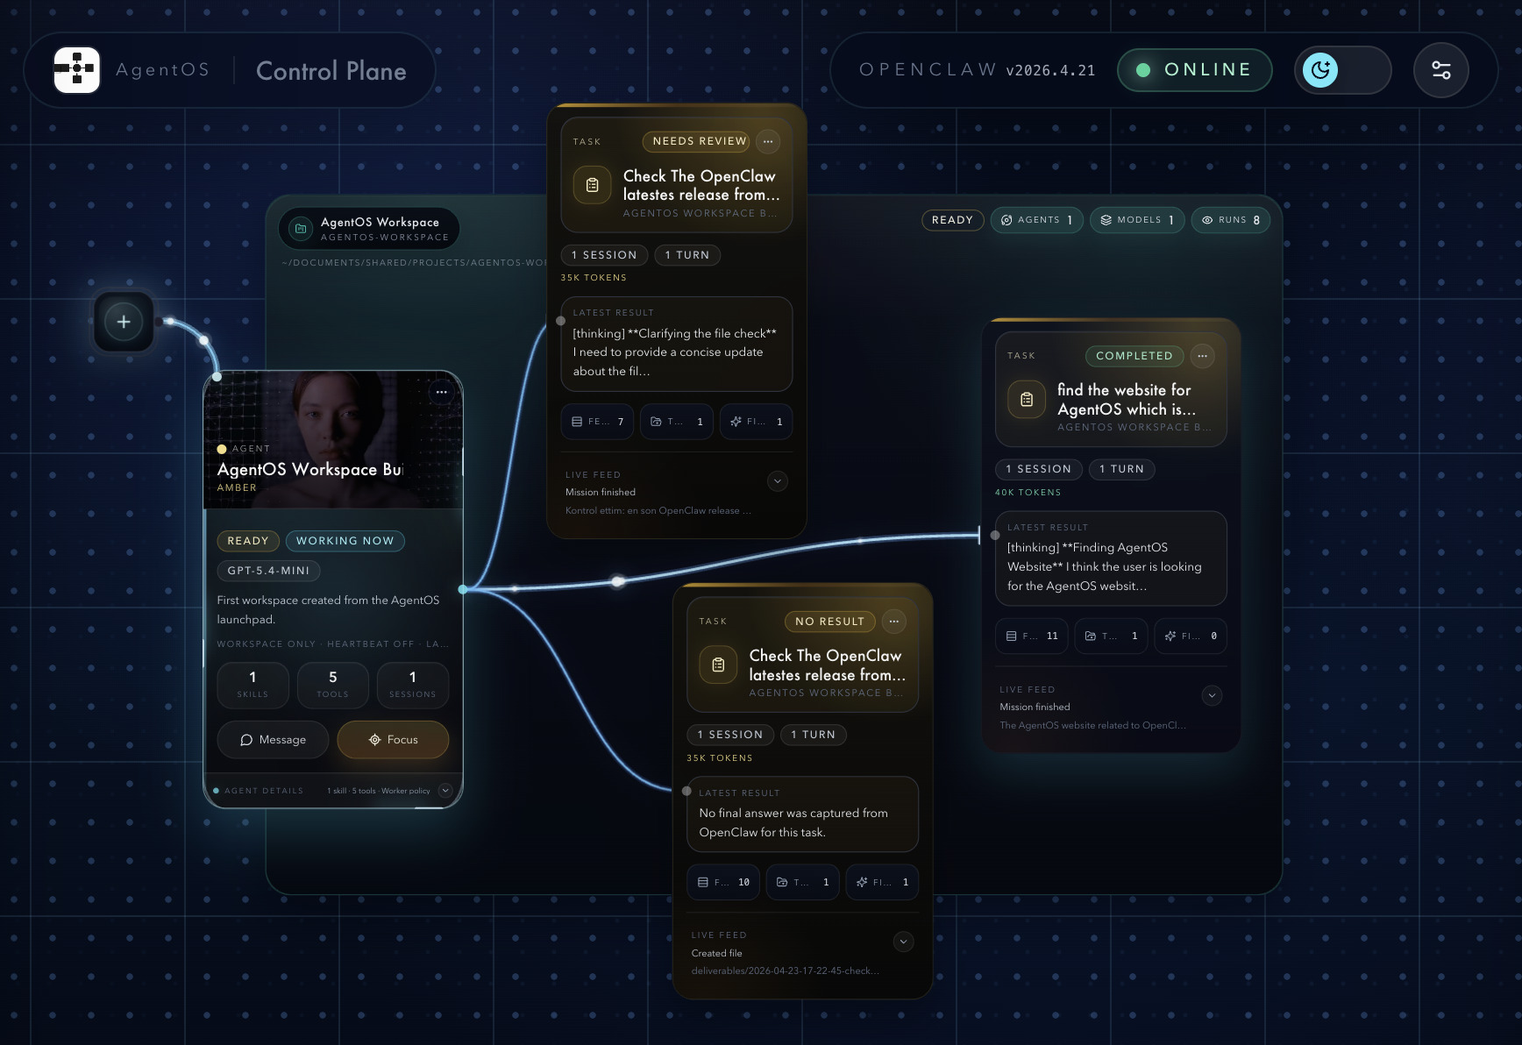Viewport: 1522px width, 1045px height.
Task: Open the No Result task ellipsis menu
Action: pyautogui.click(x=893, y=622)
